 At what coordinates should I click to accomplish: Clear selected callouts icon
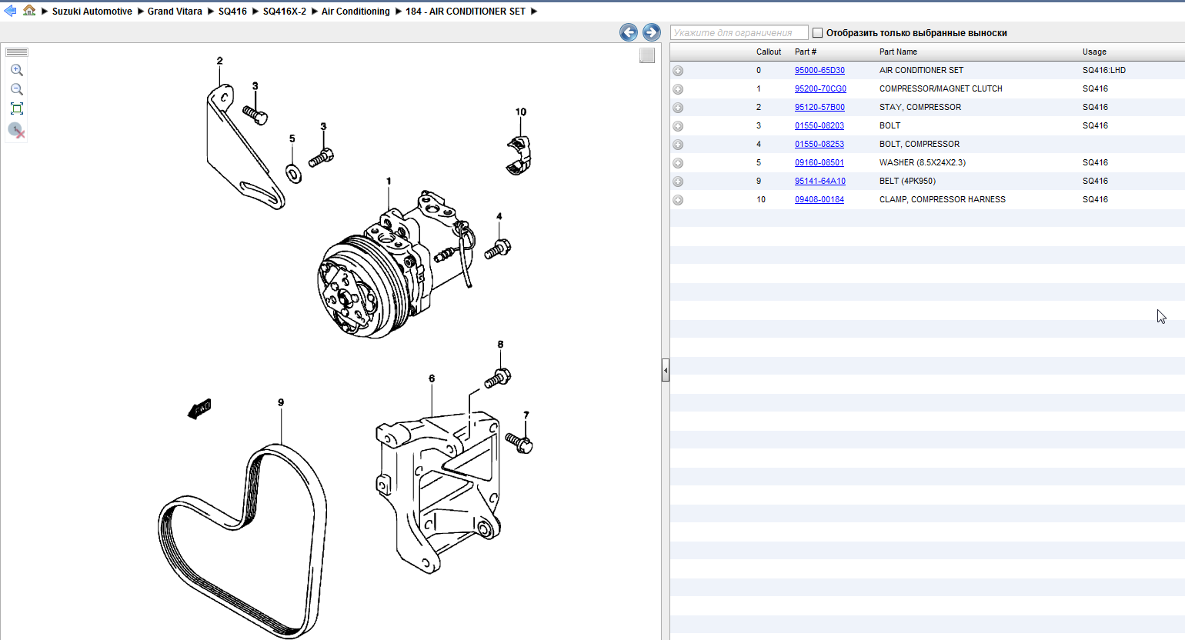point(17,130)
